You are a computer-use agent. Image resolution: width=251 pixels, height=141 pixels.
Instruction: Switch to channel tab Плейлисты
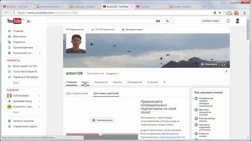point(101,82)
